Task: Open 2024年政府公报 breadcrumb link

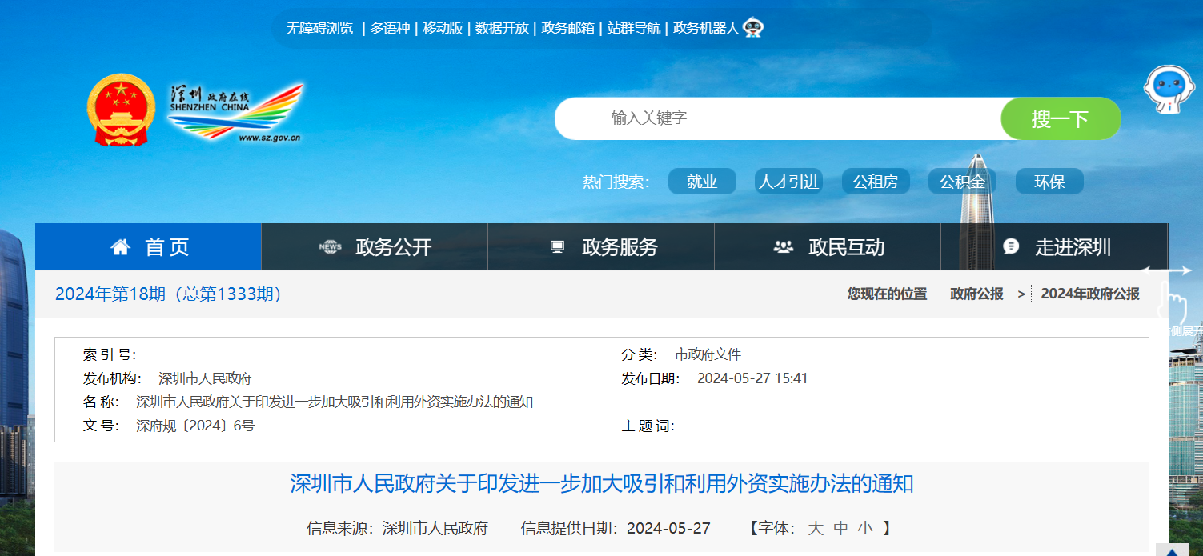Action: (x=1089, y=294)
